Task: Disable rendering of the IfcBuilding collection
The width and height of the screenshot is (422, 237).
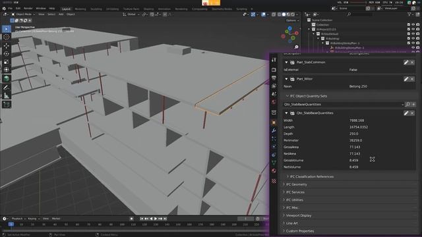Action: pyautogui.click(x=417, y=38)
